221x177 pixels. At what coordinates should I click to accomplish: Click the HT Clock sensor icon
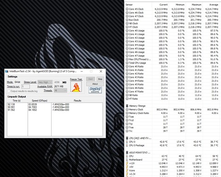127,27
